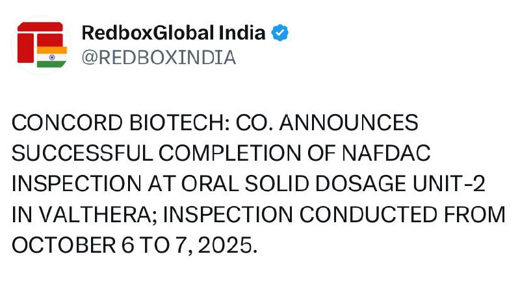The image size is (520, 289).
Task: Open the @REDBOXINDIA handle
Action: [x=158, y=58]
